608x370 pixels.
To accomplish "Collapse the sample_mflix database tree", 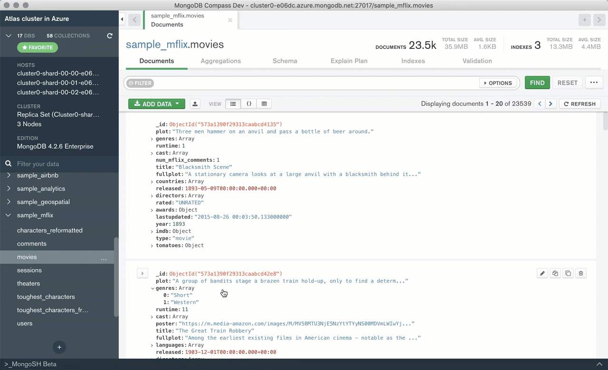I will tap(8, 215).
